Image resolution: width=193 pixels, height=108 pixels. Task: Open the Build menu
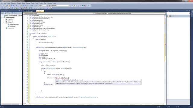tap(24, 3)
